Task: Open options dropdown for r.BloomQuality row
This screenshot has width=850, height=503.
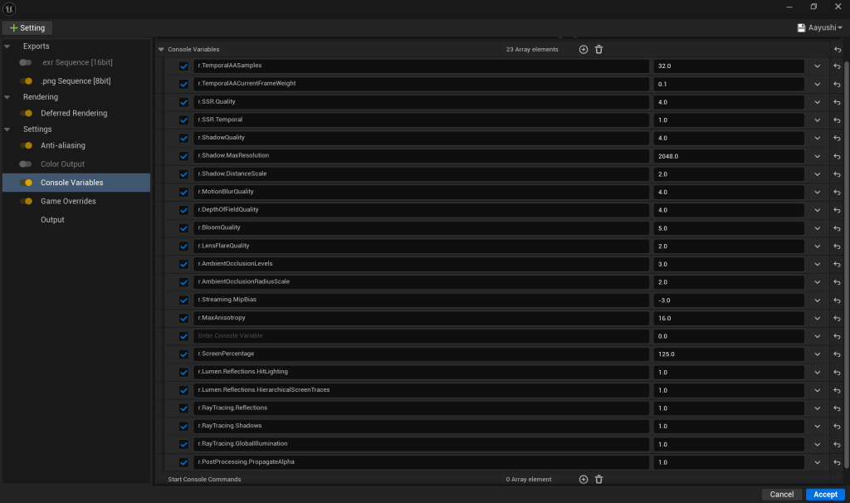Action: point(817,227)
